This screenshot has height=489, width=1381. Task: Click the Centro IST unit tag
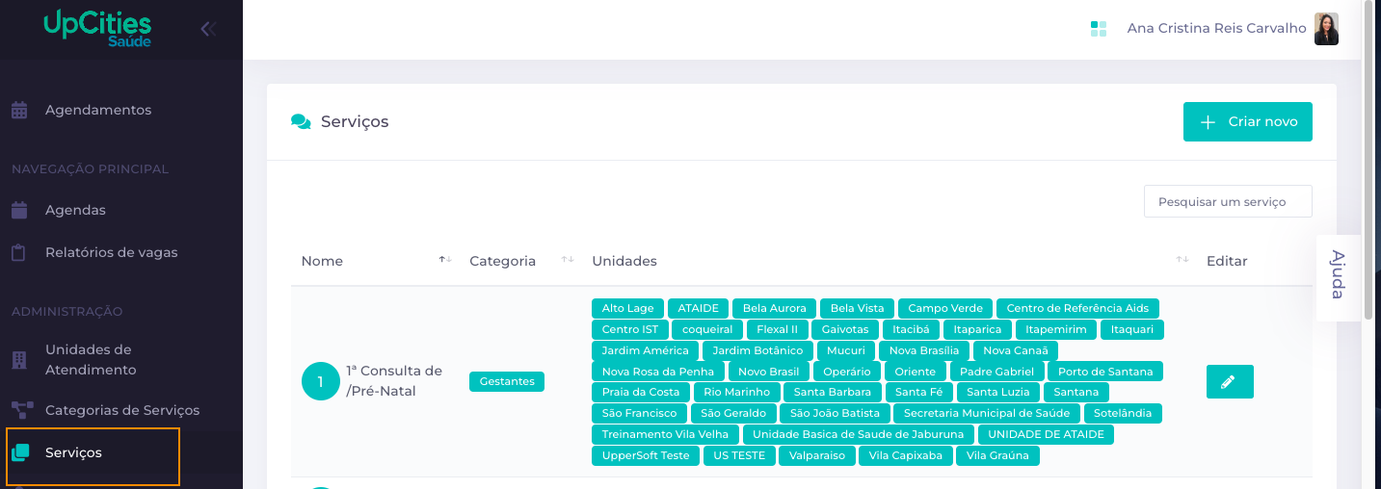click(629, 329)
